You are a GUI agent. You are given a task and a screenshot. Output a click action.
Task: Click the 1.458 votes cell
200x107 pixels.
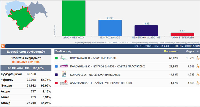pyautogui.click(x=191, y=83)
